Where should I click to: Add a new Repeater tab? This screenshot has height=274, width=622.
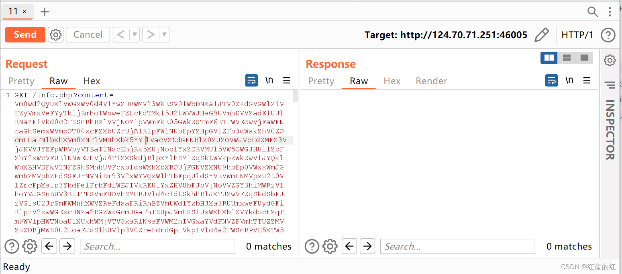click(x=45, y=12)
